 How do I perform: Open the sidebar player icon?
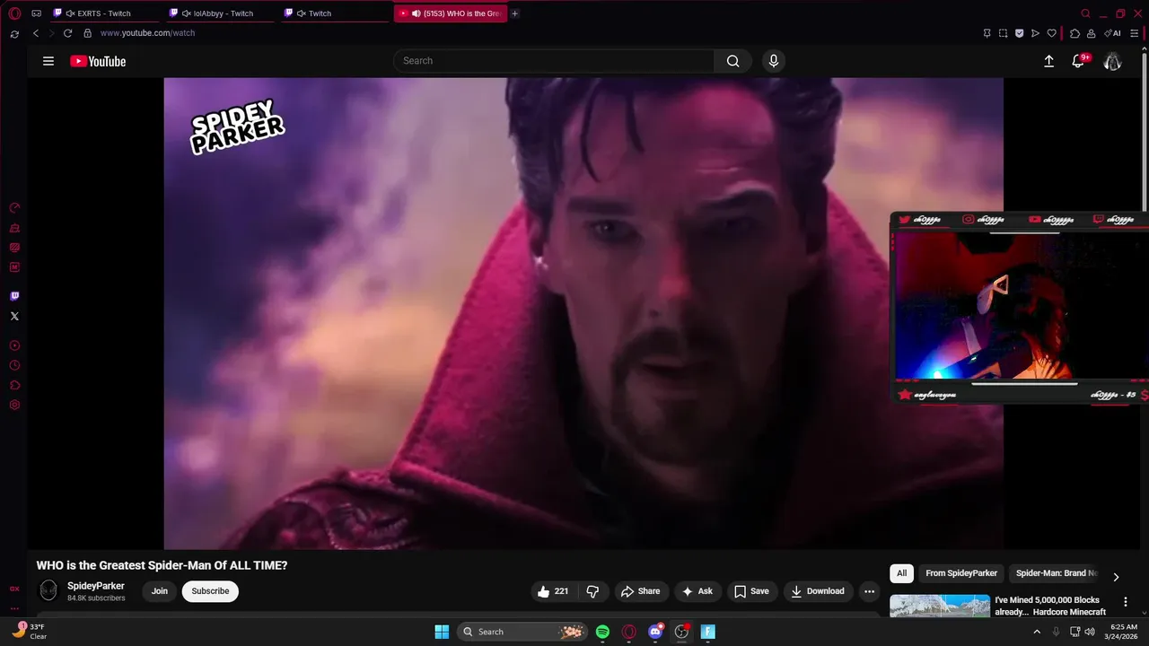click(14, 345)
